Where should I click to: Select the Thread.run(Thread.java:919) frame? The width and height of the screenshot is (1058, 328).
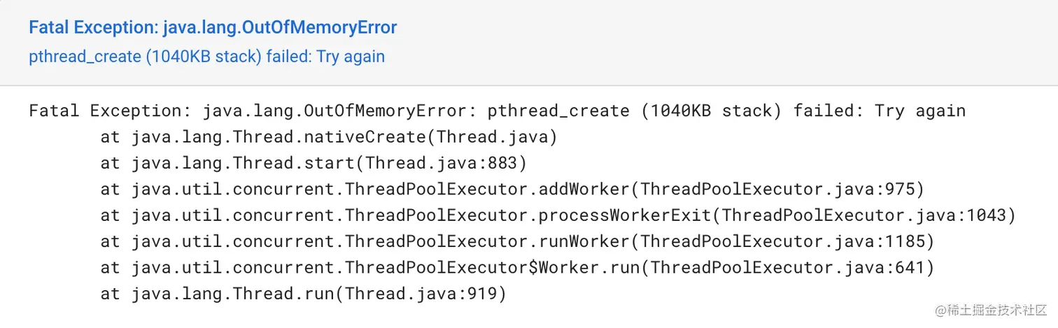pos(303,294)
